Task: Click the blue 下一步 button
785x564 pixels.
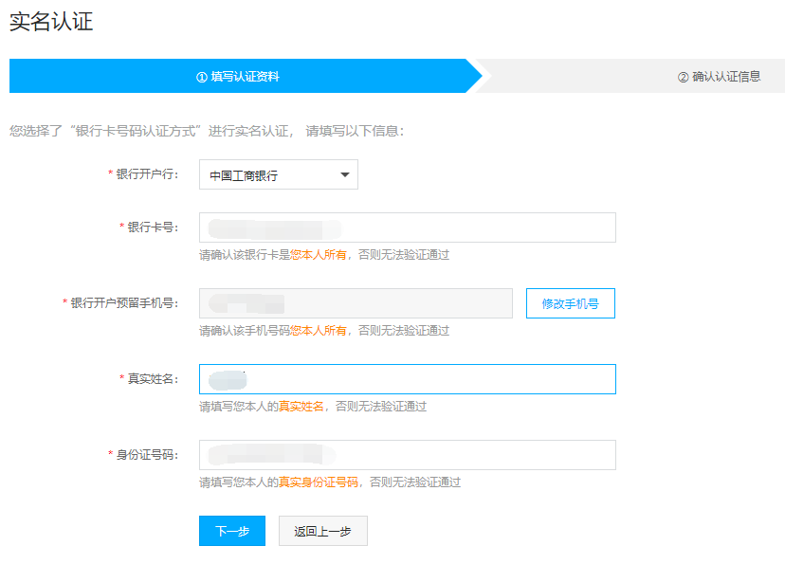Action: (232, 531)
